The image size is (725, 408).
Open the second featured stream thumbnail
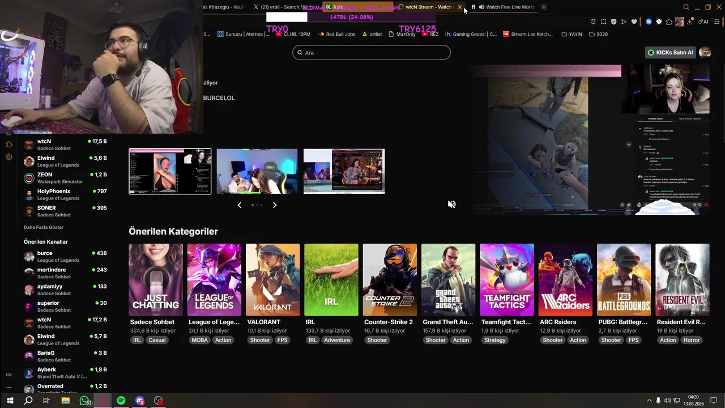pyautogui.click(x=257, y=171)
